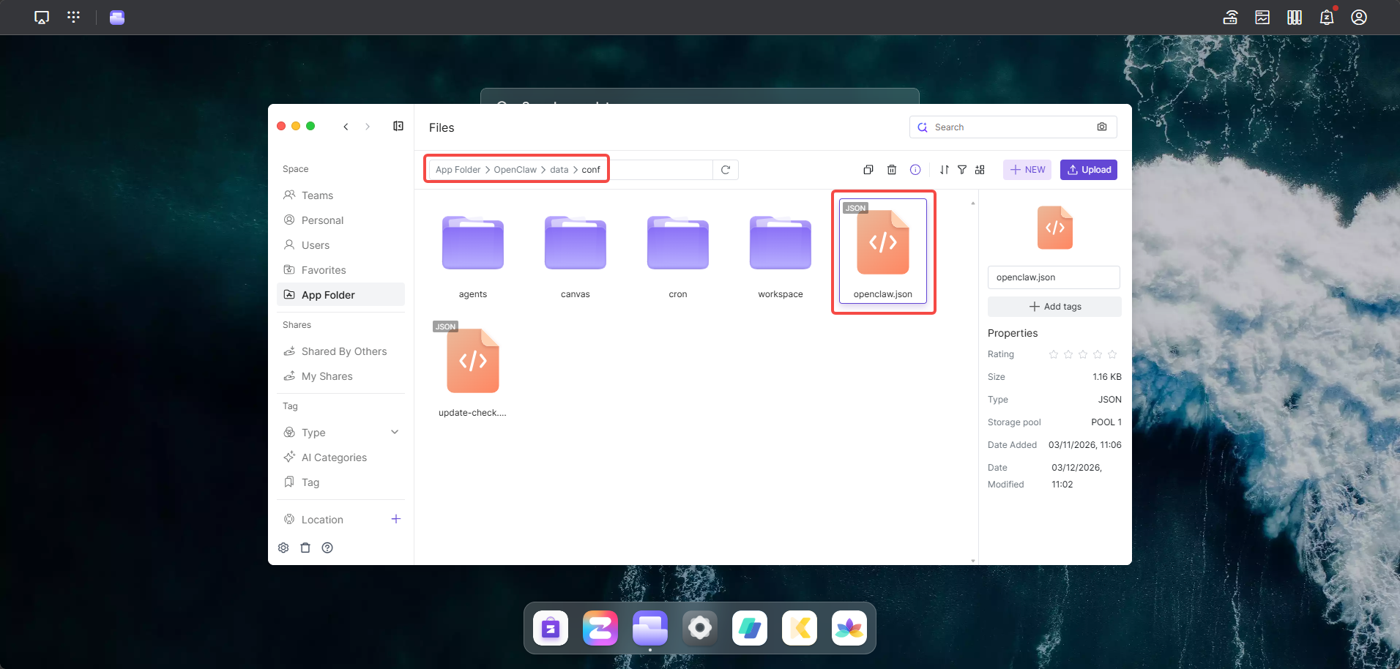
Task: Switch the file view layout mode
Action: coord(980,170)
